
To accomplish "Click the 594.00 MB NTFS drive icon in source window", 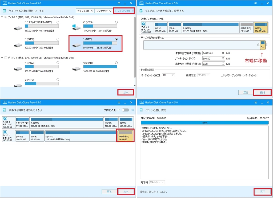I will 77,45.
